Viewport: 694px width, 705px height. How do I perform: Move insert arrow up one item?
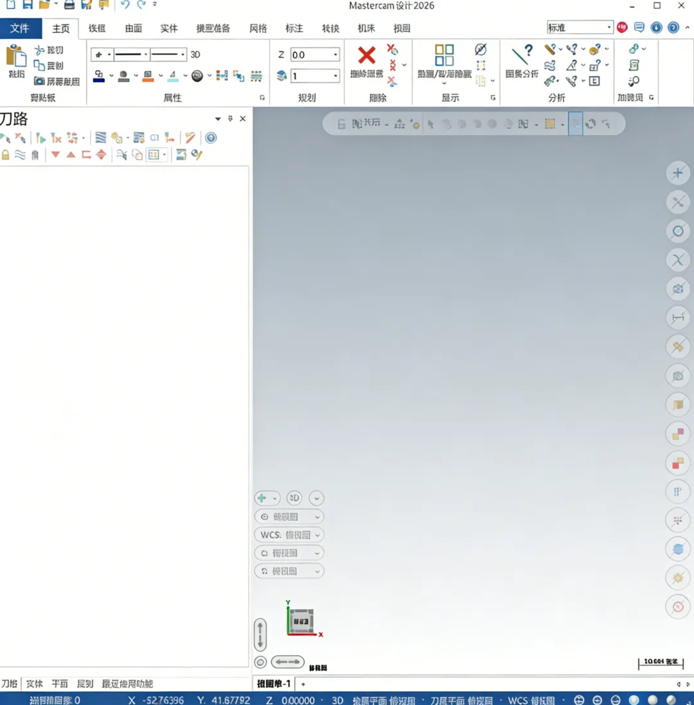[x=71, y=154]
